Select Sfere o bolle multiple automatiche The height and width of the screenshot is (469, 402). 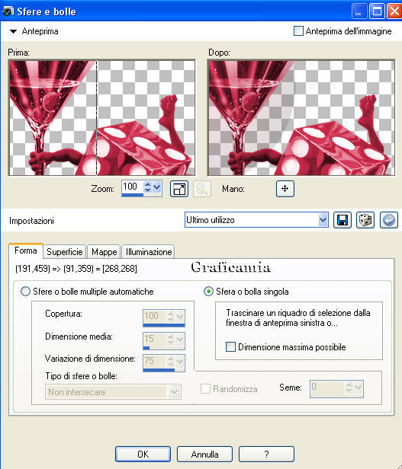(x=25, y=291)
